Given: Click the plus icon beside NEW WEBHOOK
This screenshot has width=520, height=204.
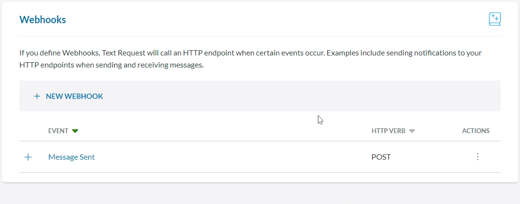Looking at the screenshot, I should point(37,96).
